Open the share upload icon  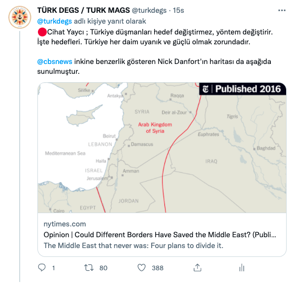click(x=197, y=267)
